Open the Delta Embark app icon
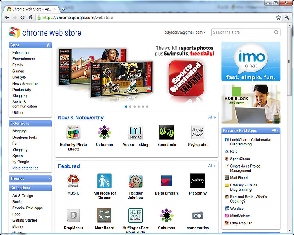 coord(167,181)
